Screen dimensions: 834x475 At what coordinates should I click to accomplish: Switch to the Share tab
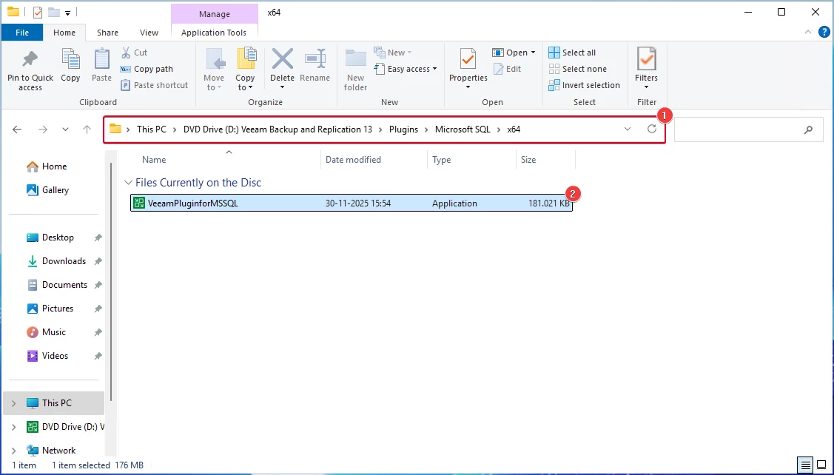(x=107, y=33)
